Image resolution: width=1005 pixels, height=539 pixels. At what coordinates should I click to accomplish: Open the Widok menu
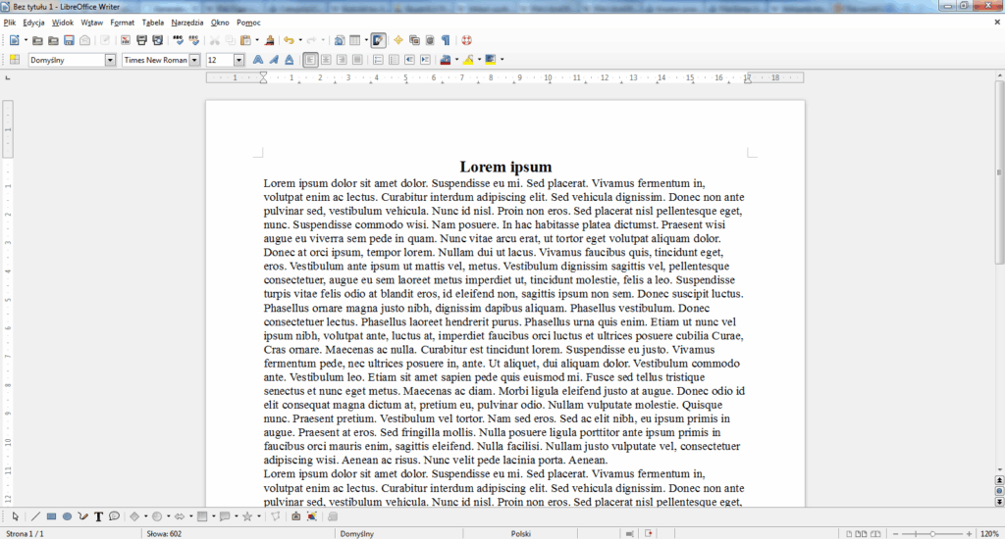63,23
